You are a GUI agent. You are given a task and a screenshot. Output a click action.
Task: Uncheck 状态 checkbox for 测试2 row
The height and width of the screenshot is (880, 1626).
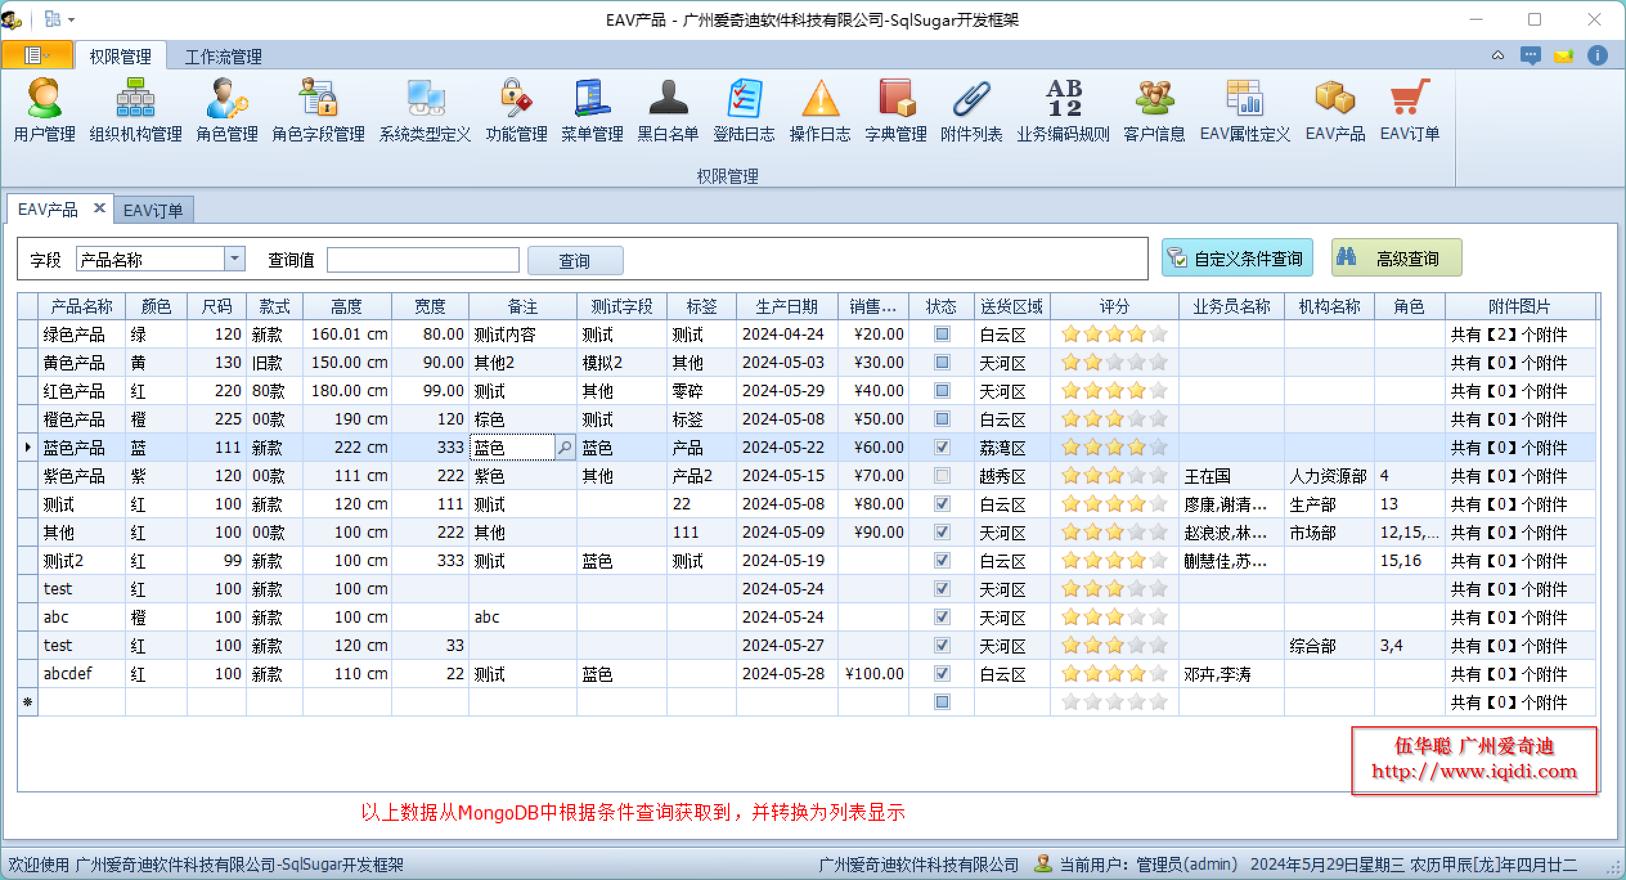(942, 560)
